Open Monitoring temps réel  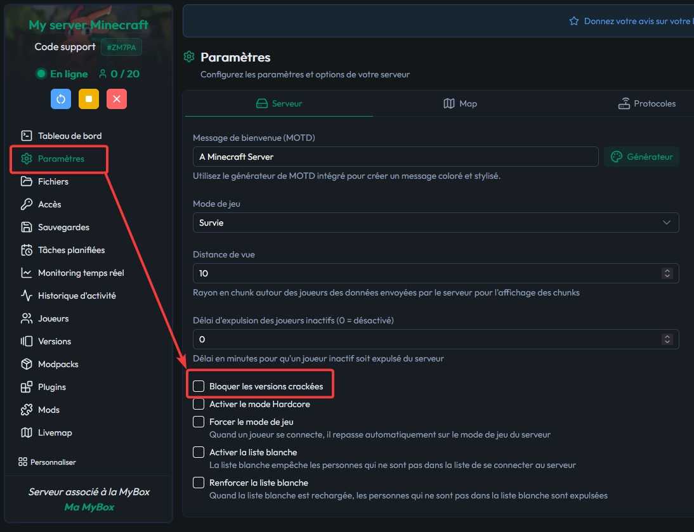click(80, 273)
